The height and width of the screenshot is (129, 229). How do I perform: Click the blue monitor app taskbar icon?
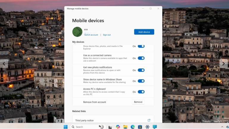155,127
